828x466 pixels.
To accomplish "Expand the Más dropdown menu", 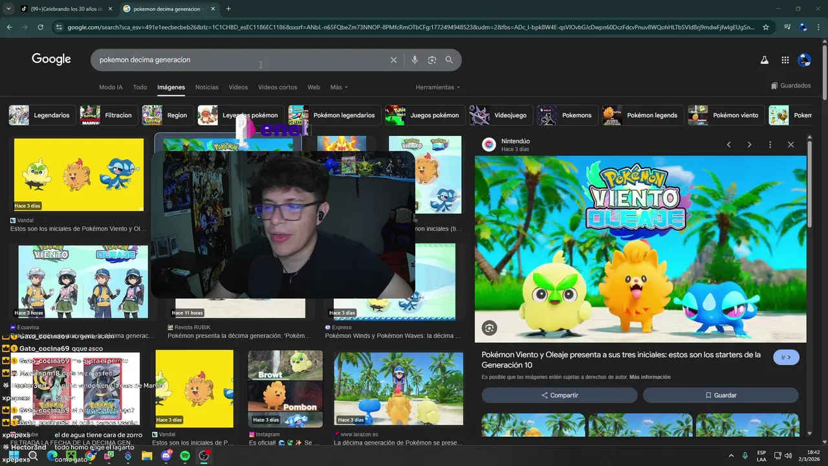I will click(339, 87).
